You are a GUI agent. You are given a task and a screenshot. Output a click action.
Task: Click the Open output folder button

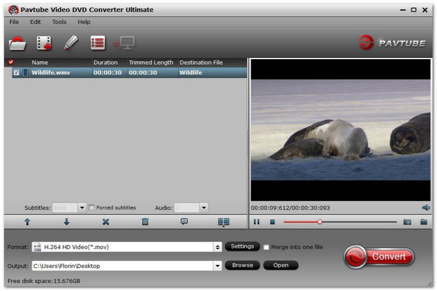(281, 265)
